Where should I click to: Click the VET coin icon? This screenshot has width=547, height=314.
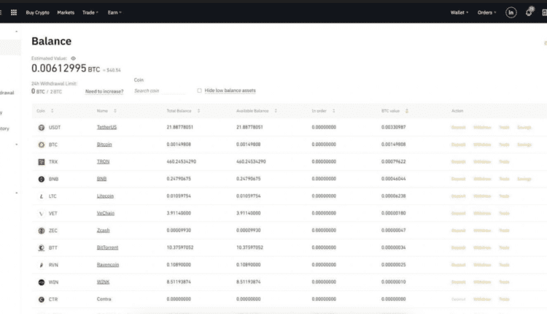(x=42, y=213)
